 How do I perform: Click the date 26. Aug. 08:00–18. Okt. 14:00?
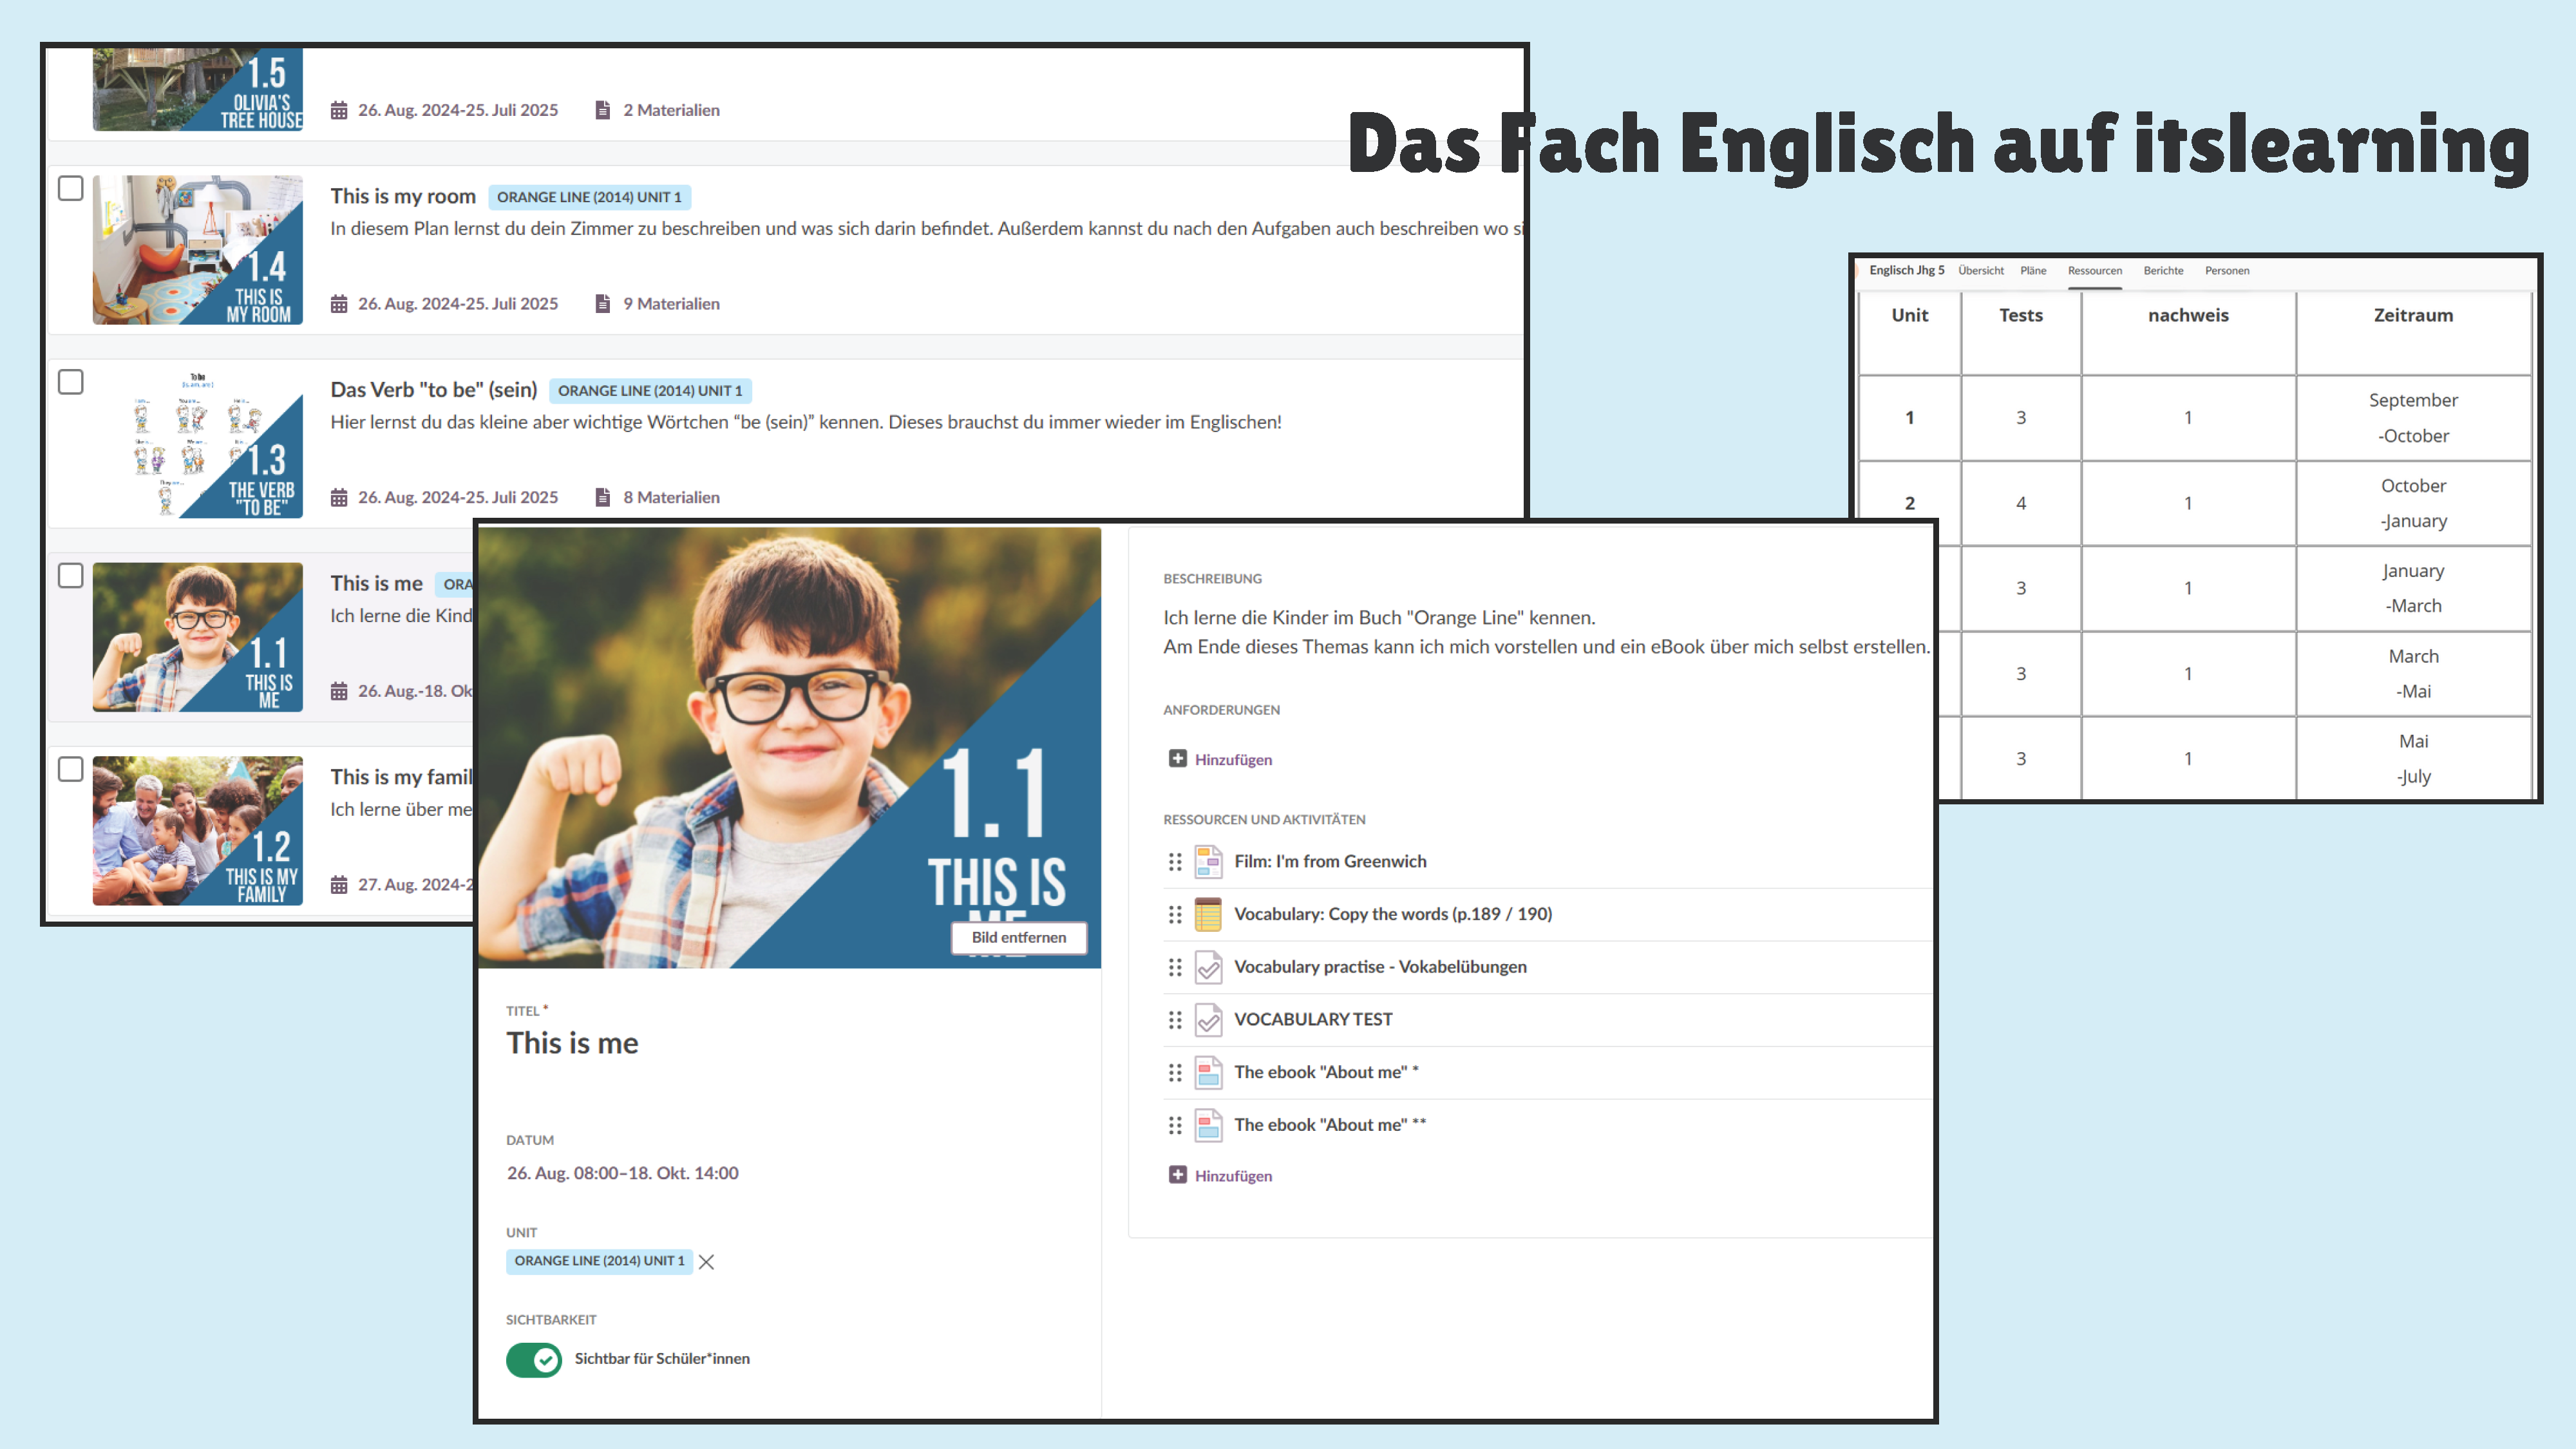tap(622, 1173)
